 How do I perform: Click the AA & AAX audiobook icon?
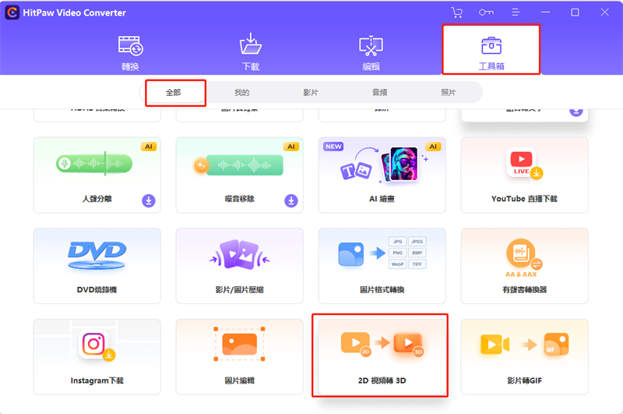pyautogui.click(x=523, y=258)
